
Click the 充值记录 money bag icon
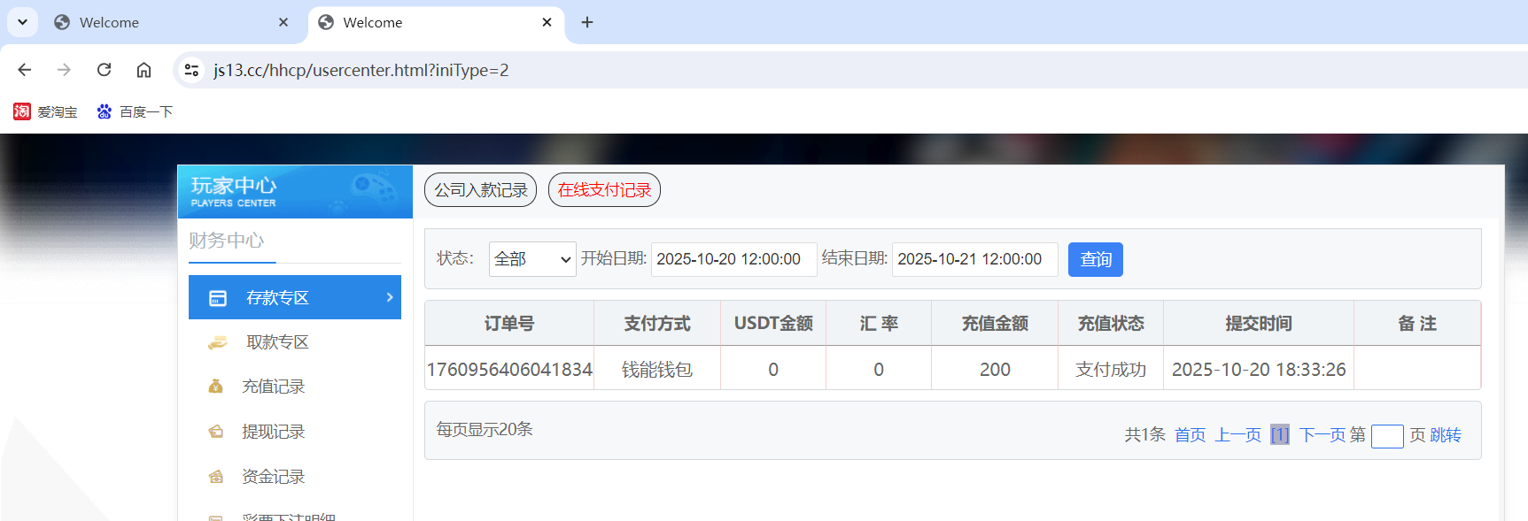[215, 387]
